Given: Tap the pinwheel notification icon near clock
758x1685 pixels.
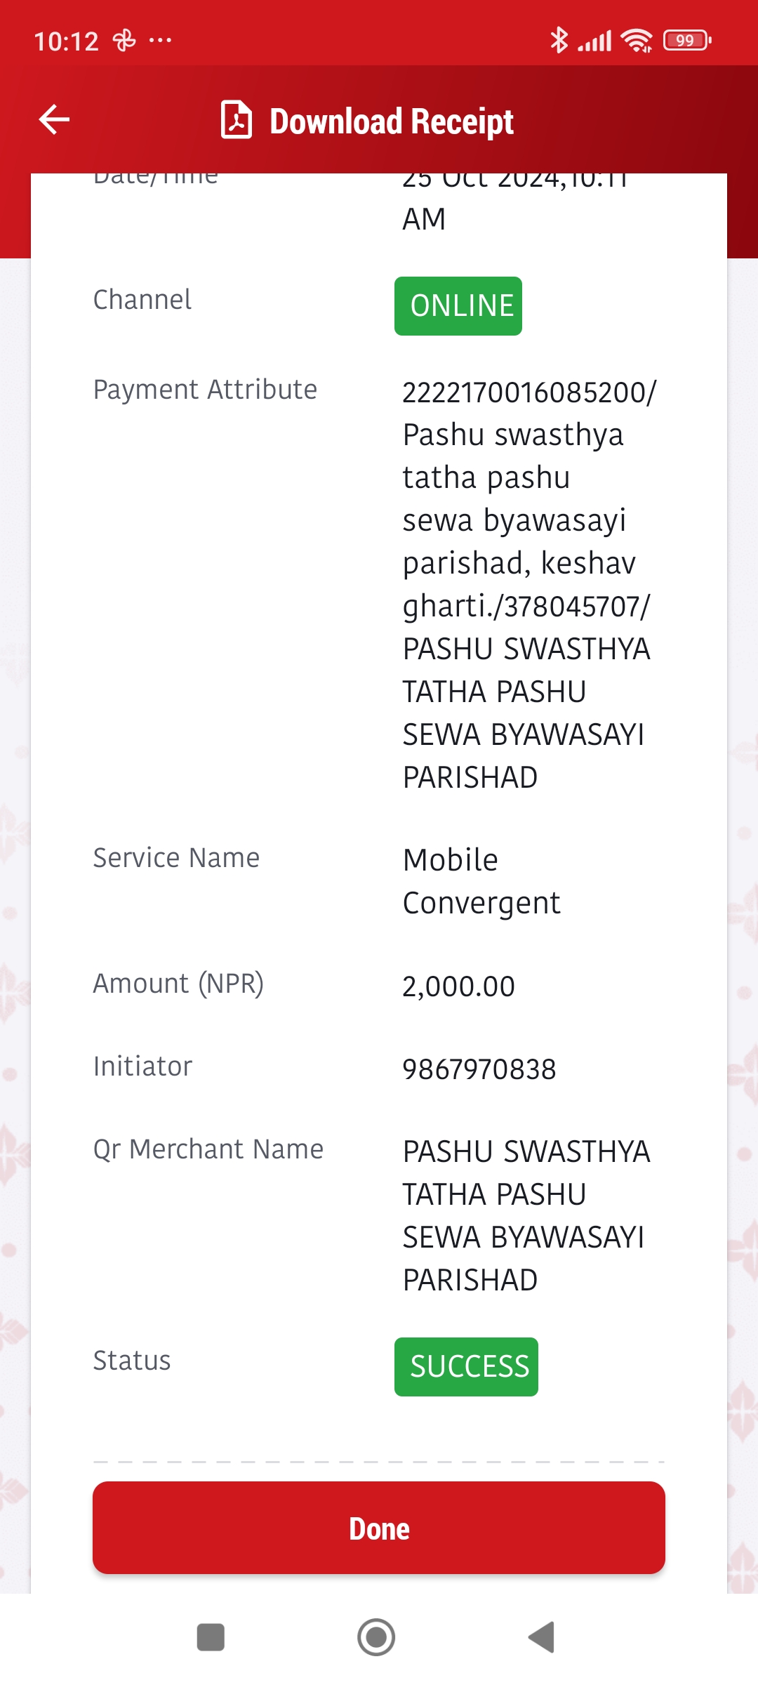Looking at the screenshot, I should pyautogui.click(x=124, y=41).
